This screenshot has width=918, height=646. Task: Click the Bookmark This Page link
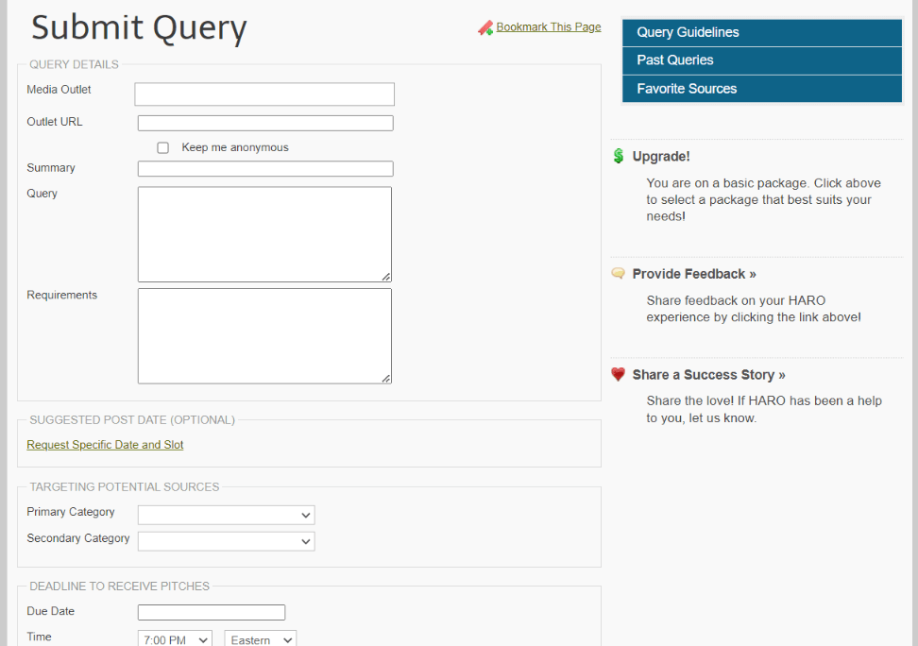coord(549,27)
